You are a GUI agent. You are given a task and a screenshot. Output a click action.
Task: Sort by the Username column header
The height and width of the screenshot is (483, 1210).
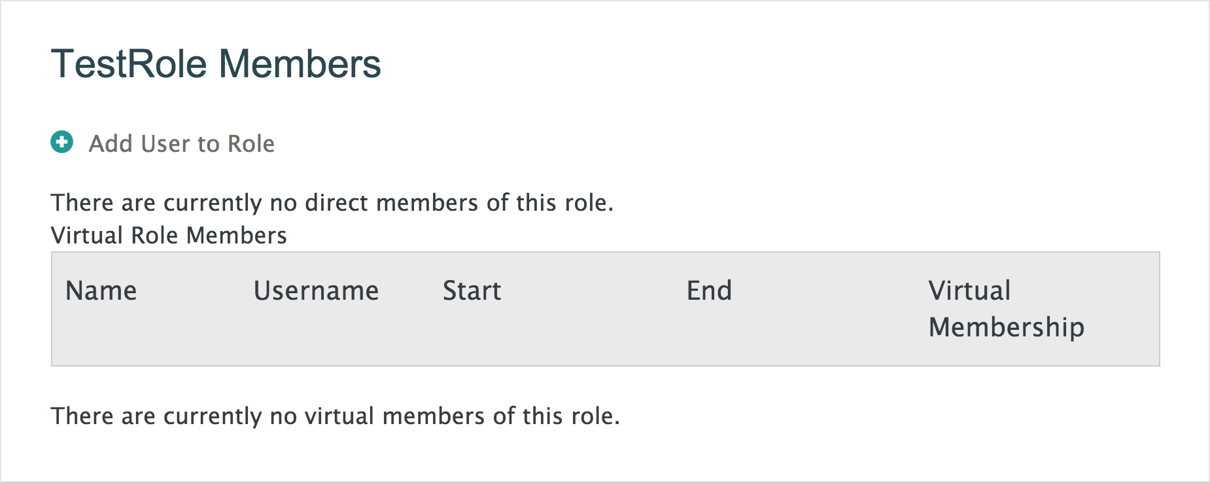[316, 291]
